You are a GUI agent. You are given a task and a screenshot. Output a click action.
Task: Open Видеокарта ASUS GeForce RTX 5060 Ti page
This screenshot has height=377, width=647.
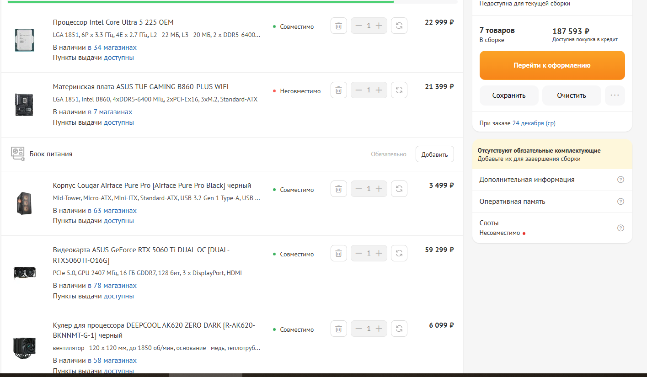[141, 255]
